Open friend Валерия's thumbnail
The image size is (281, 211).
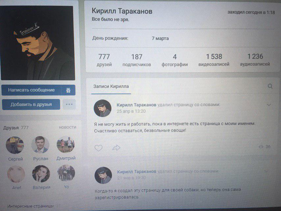[x=41, y=174]
